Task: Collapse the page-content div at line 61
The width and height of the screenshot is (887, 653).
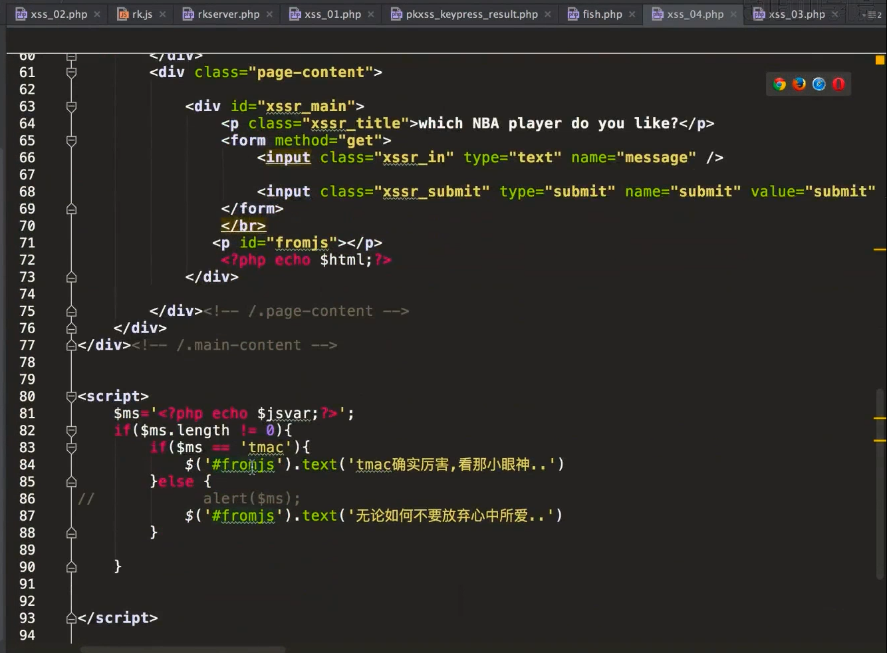Action: (71, 72)
